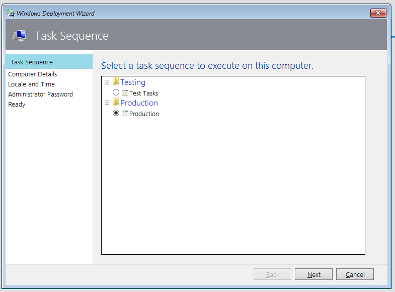Click the Windows Deployment Wizard title bar icon

point(11,13)
